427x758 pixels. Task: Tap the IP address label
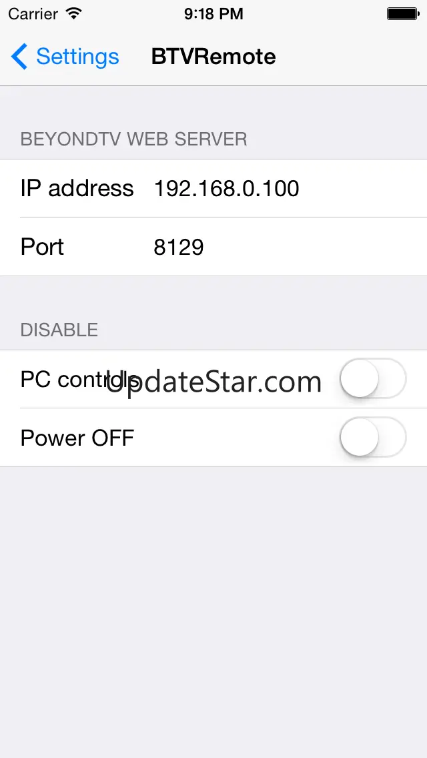pos(77,189)
